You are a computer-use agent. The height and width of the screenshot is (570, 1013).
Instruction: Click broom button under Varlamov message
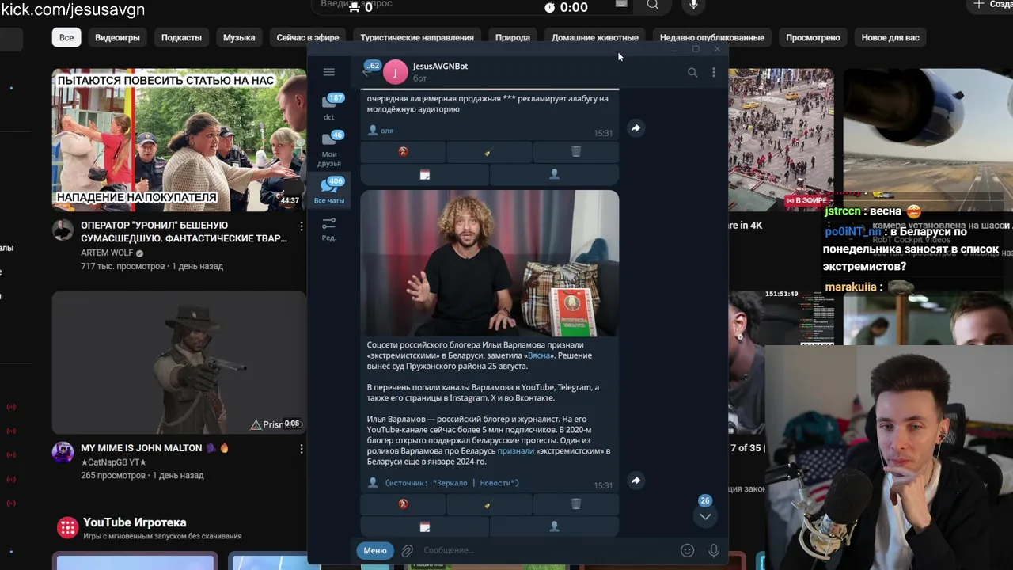point(489,503)
